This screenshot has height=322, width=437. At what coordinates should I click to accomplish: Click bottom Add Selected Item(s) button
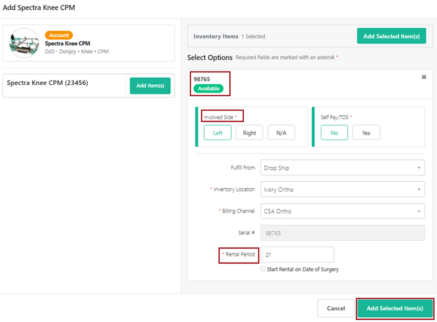point(395,308)
